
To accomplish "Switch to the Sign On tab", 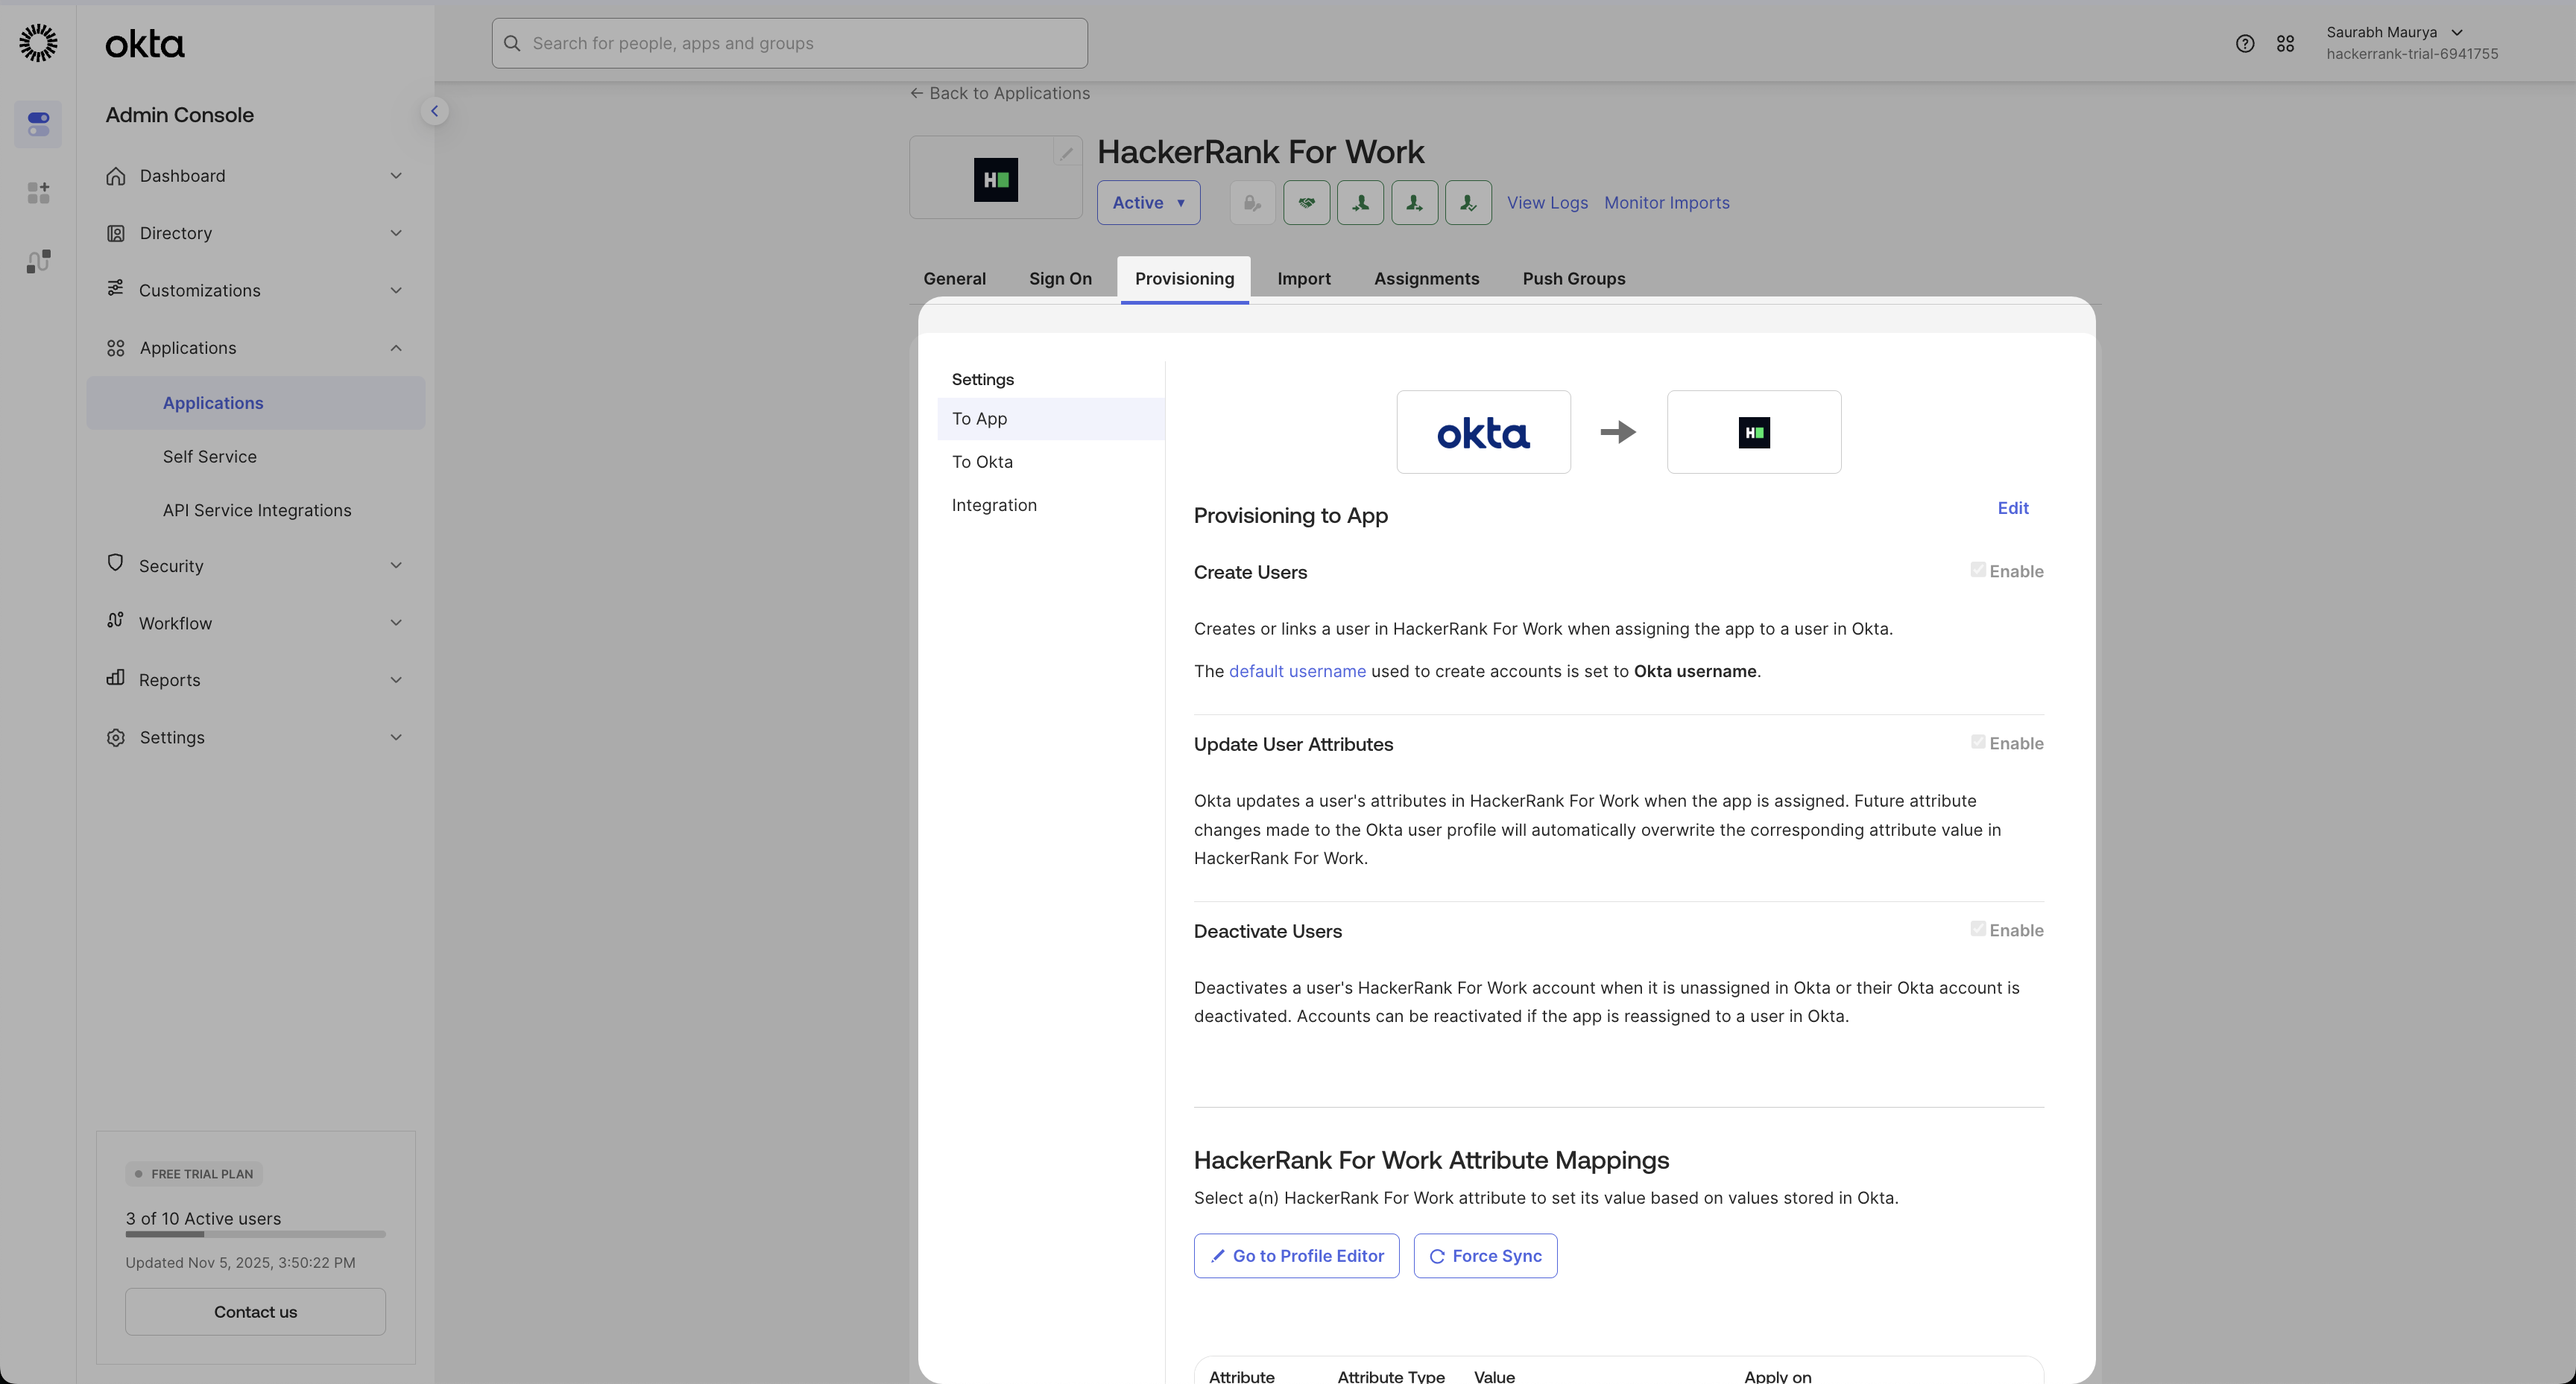I will pyautogui.click(x=1060, y=279).
